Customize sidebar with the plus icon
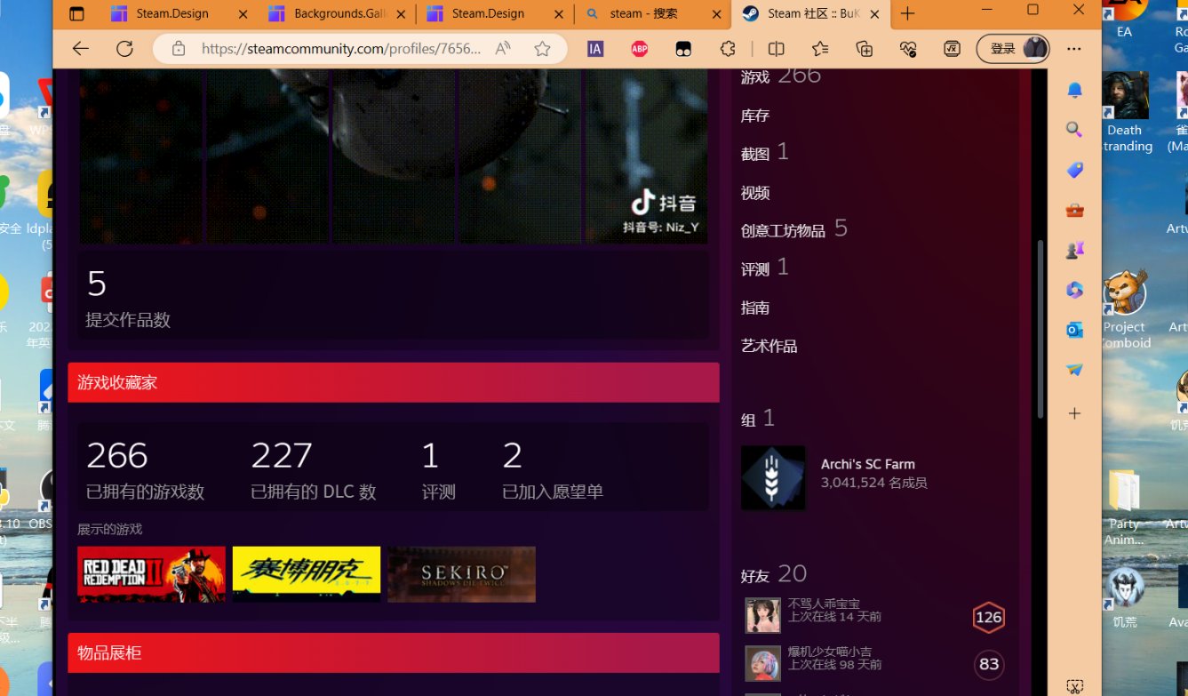This screenshot has width=1188, height=696. click(x=1074, y=413)
